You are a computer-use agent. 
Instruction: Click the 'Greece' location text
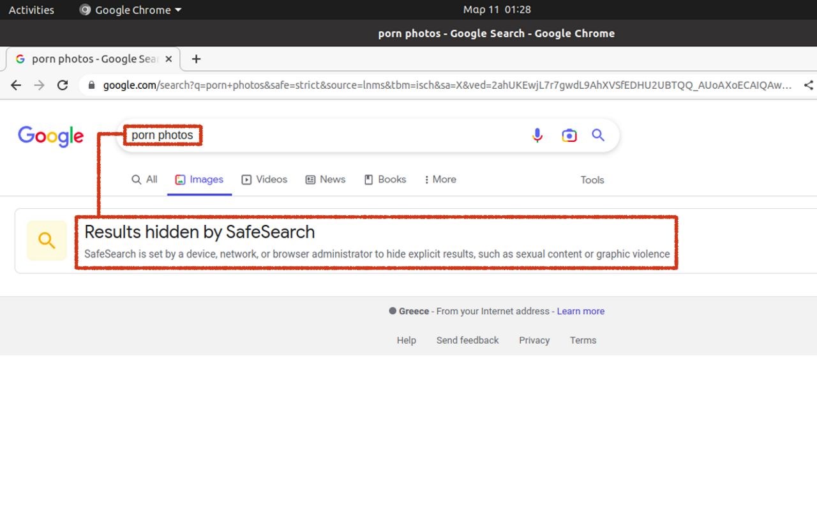[x=414, y=311]
